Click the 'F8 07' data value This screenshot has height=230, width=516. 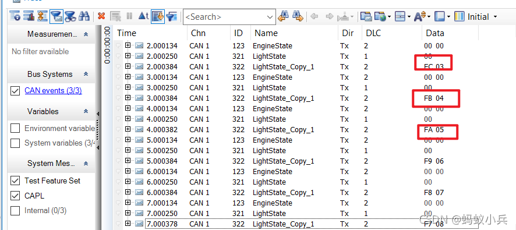pos(434,192)
